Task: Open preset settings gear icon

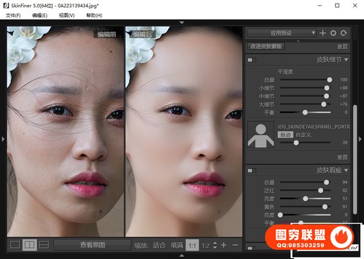Action: [333, 33]
